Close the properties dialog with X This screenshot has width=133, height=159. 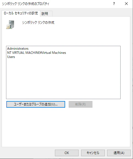coord(126,4)
